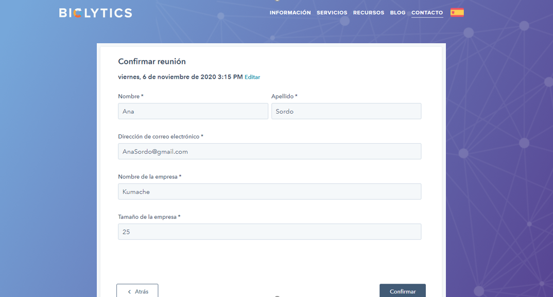Confirm the meeting with Confirmar button

pyautogui.click(x=403, y=291)
